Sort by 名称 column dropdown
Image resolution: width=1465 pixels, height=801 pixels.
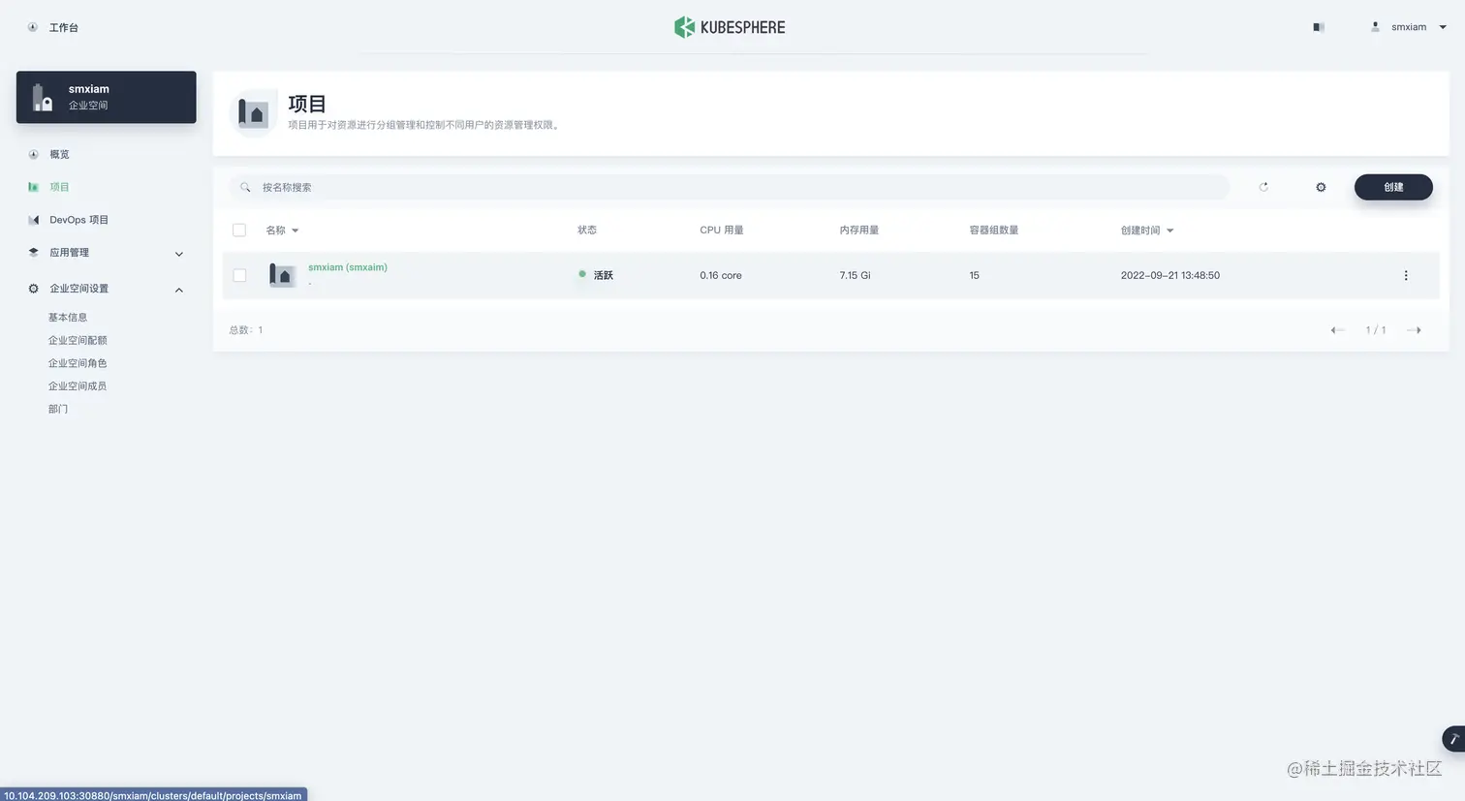click(282, 231)
